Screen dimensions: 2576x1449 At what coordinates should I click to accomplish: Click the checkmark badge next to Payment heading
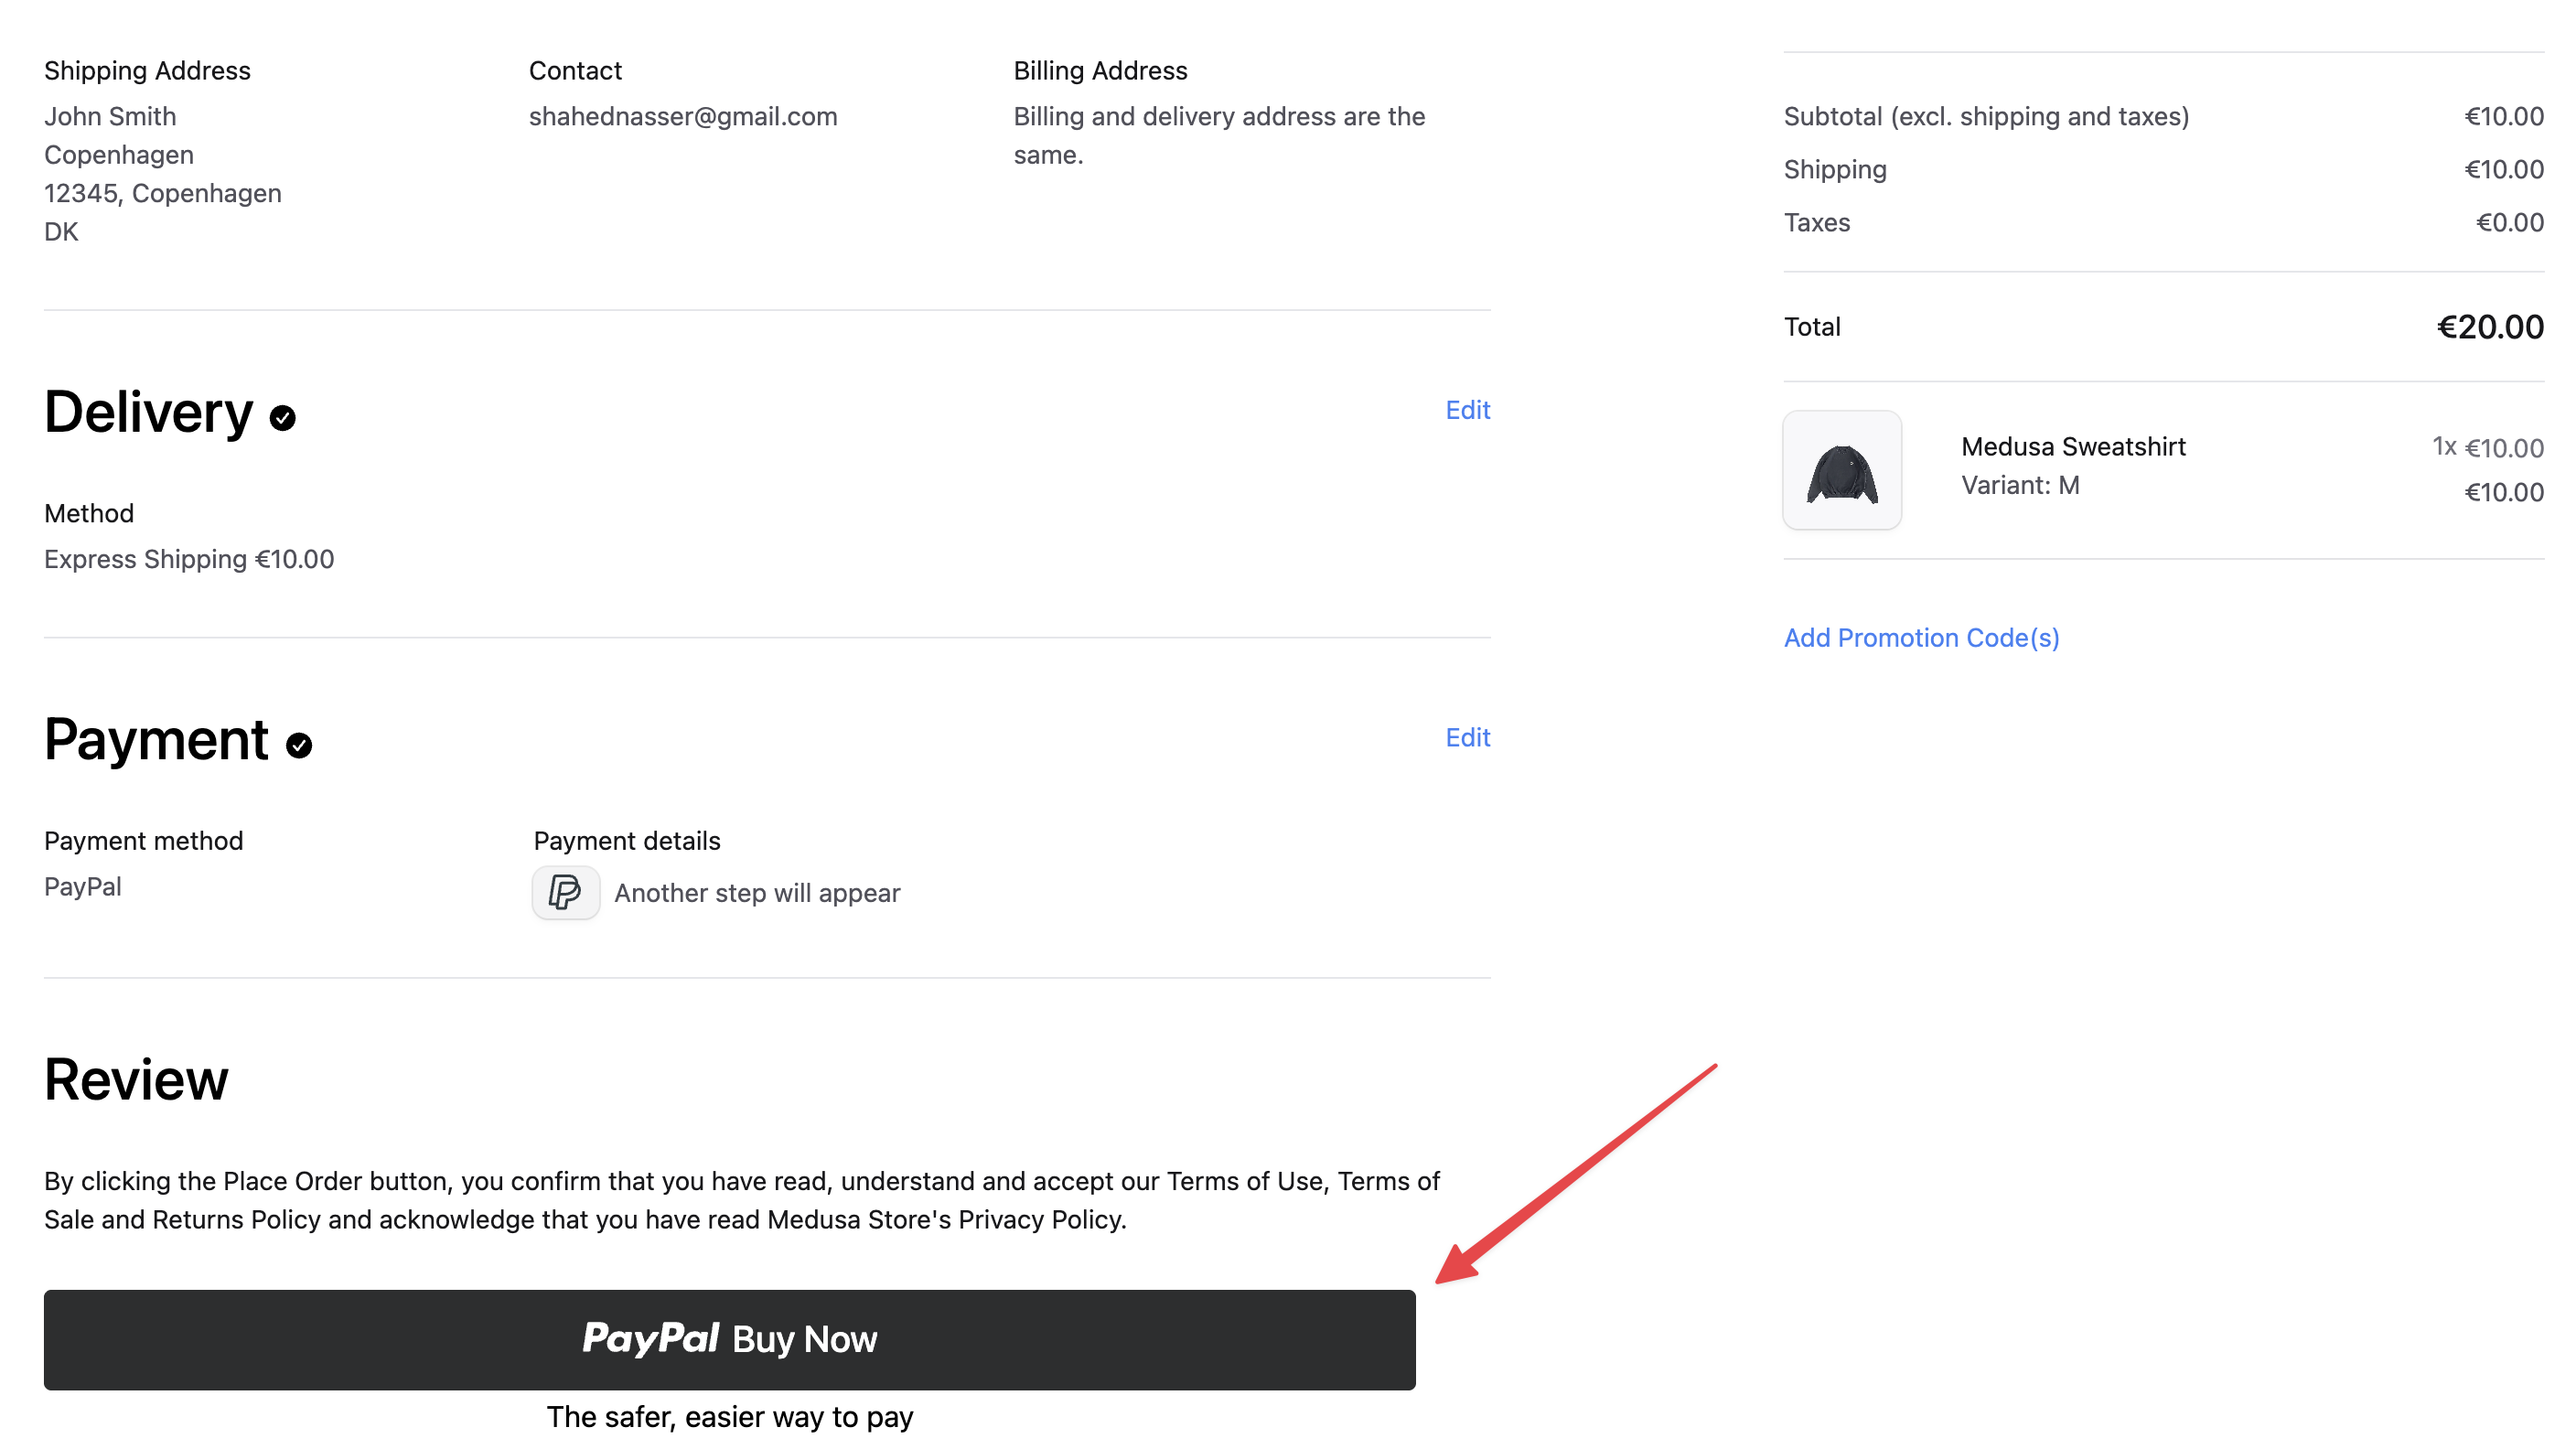[x=299, y=744]
